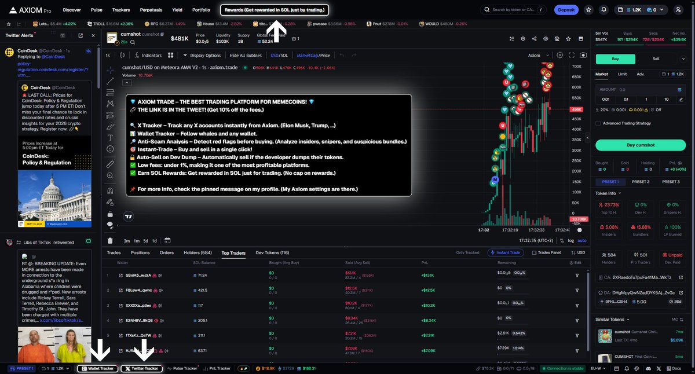Click the crossed-out hide-token icon above chart
Viewport: 695px width, 374px height.
(557, 38)
